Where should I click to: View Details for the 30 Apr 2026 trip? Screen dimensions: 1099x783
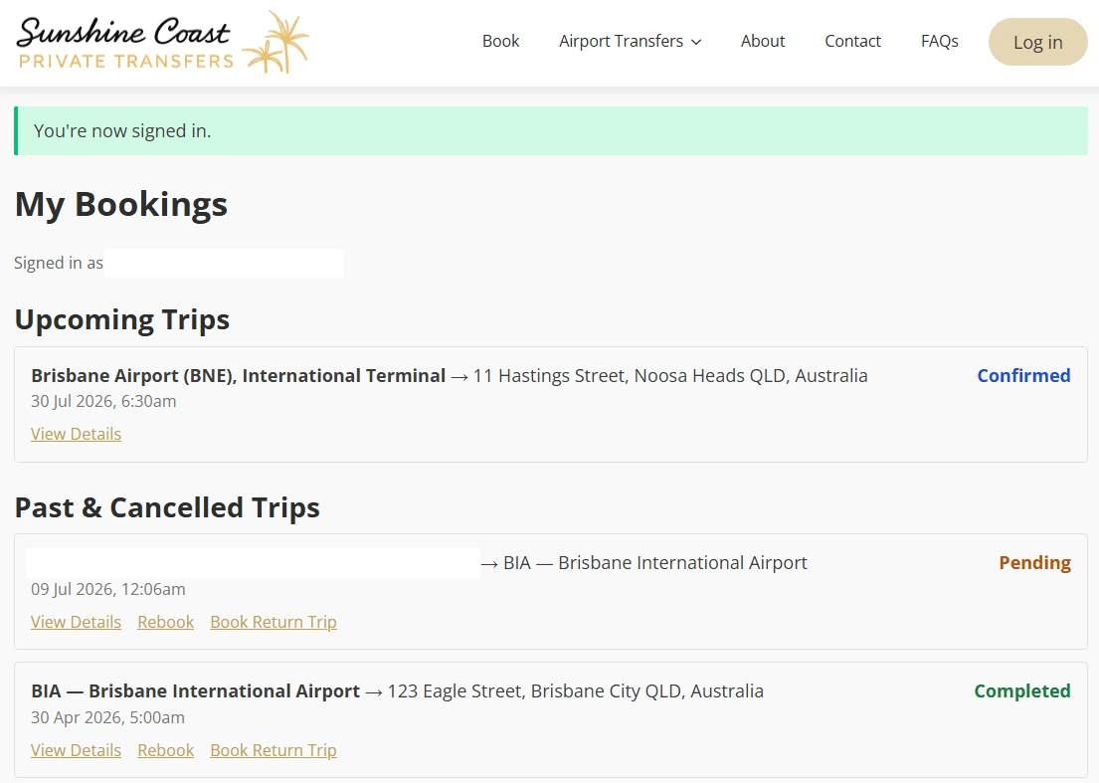[x=76, y=750]
